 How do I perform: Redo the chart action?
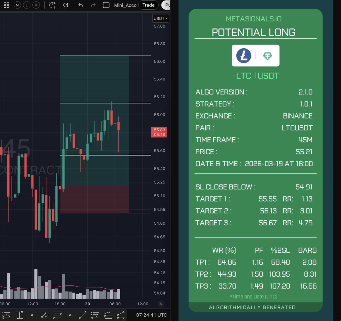coord(93,5)
